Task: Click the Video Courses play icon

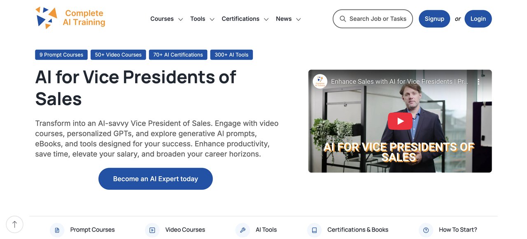Action: pyautogui.click(x=152, y=230)
